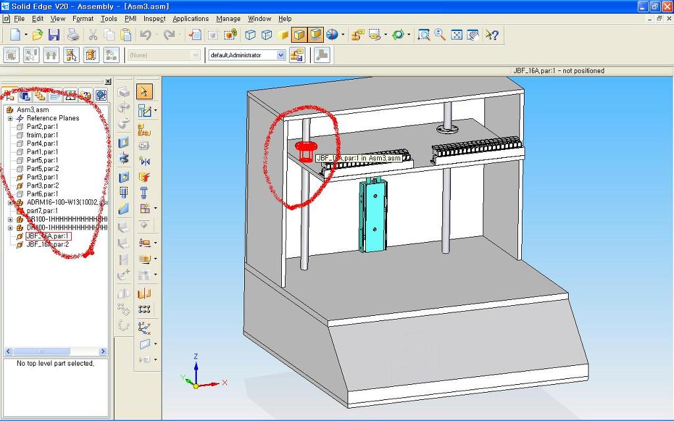Select JBF_16A.par:2 in the tree
Screen dimensions: 674x421
tap(47, 245)
